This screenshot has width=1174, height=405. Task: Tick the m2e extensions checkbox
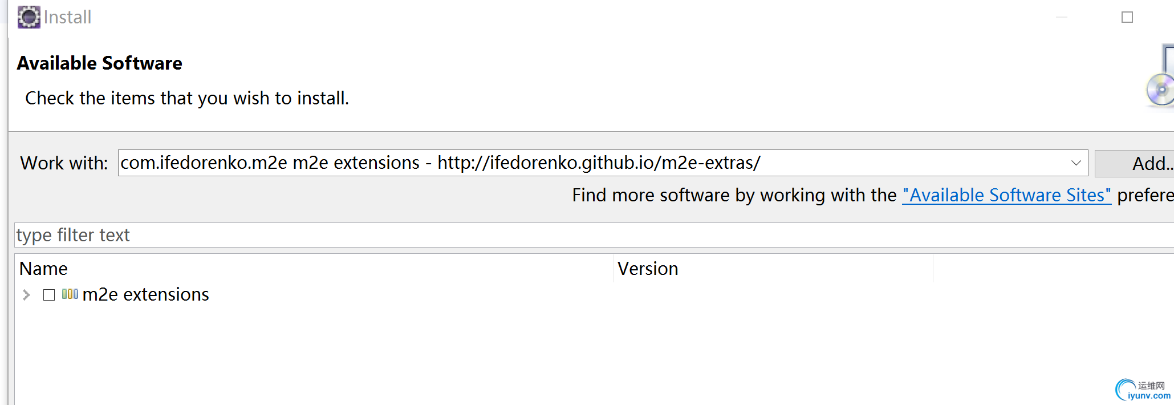49,295
